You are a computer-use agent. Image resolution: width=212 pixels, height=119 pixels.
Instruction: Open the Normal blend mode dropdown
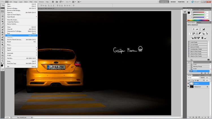pyautogui.click(x=193, y=78)
